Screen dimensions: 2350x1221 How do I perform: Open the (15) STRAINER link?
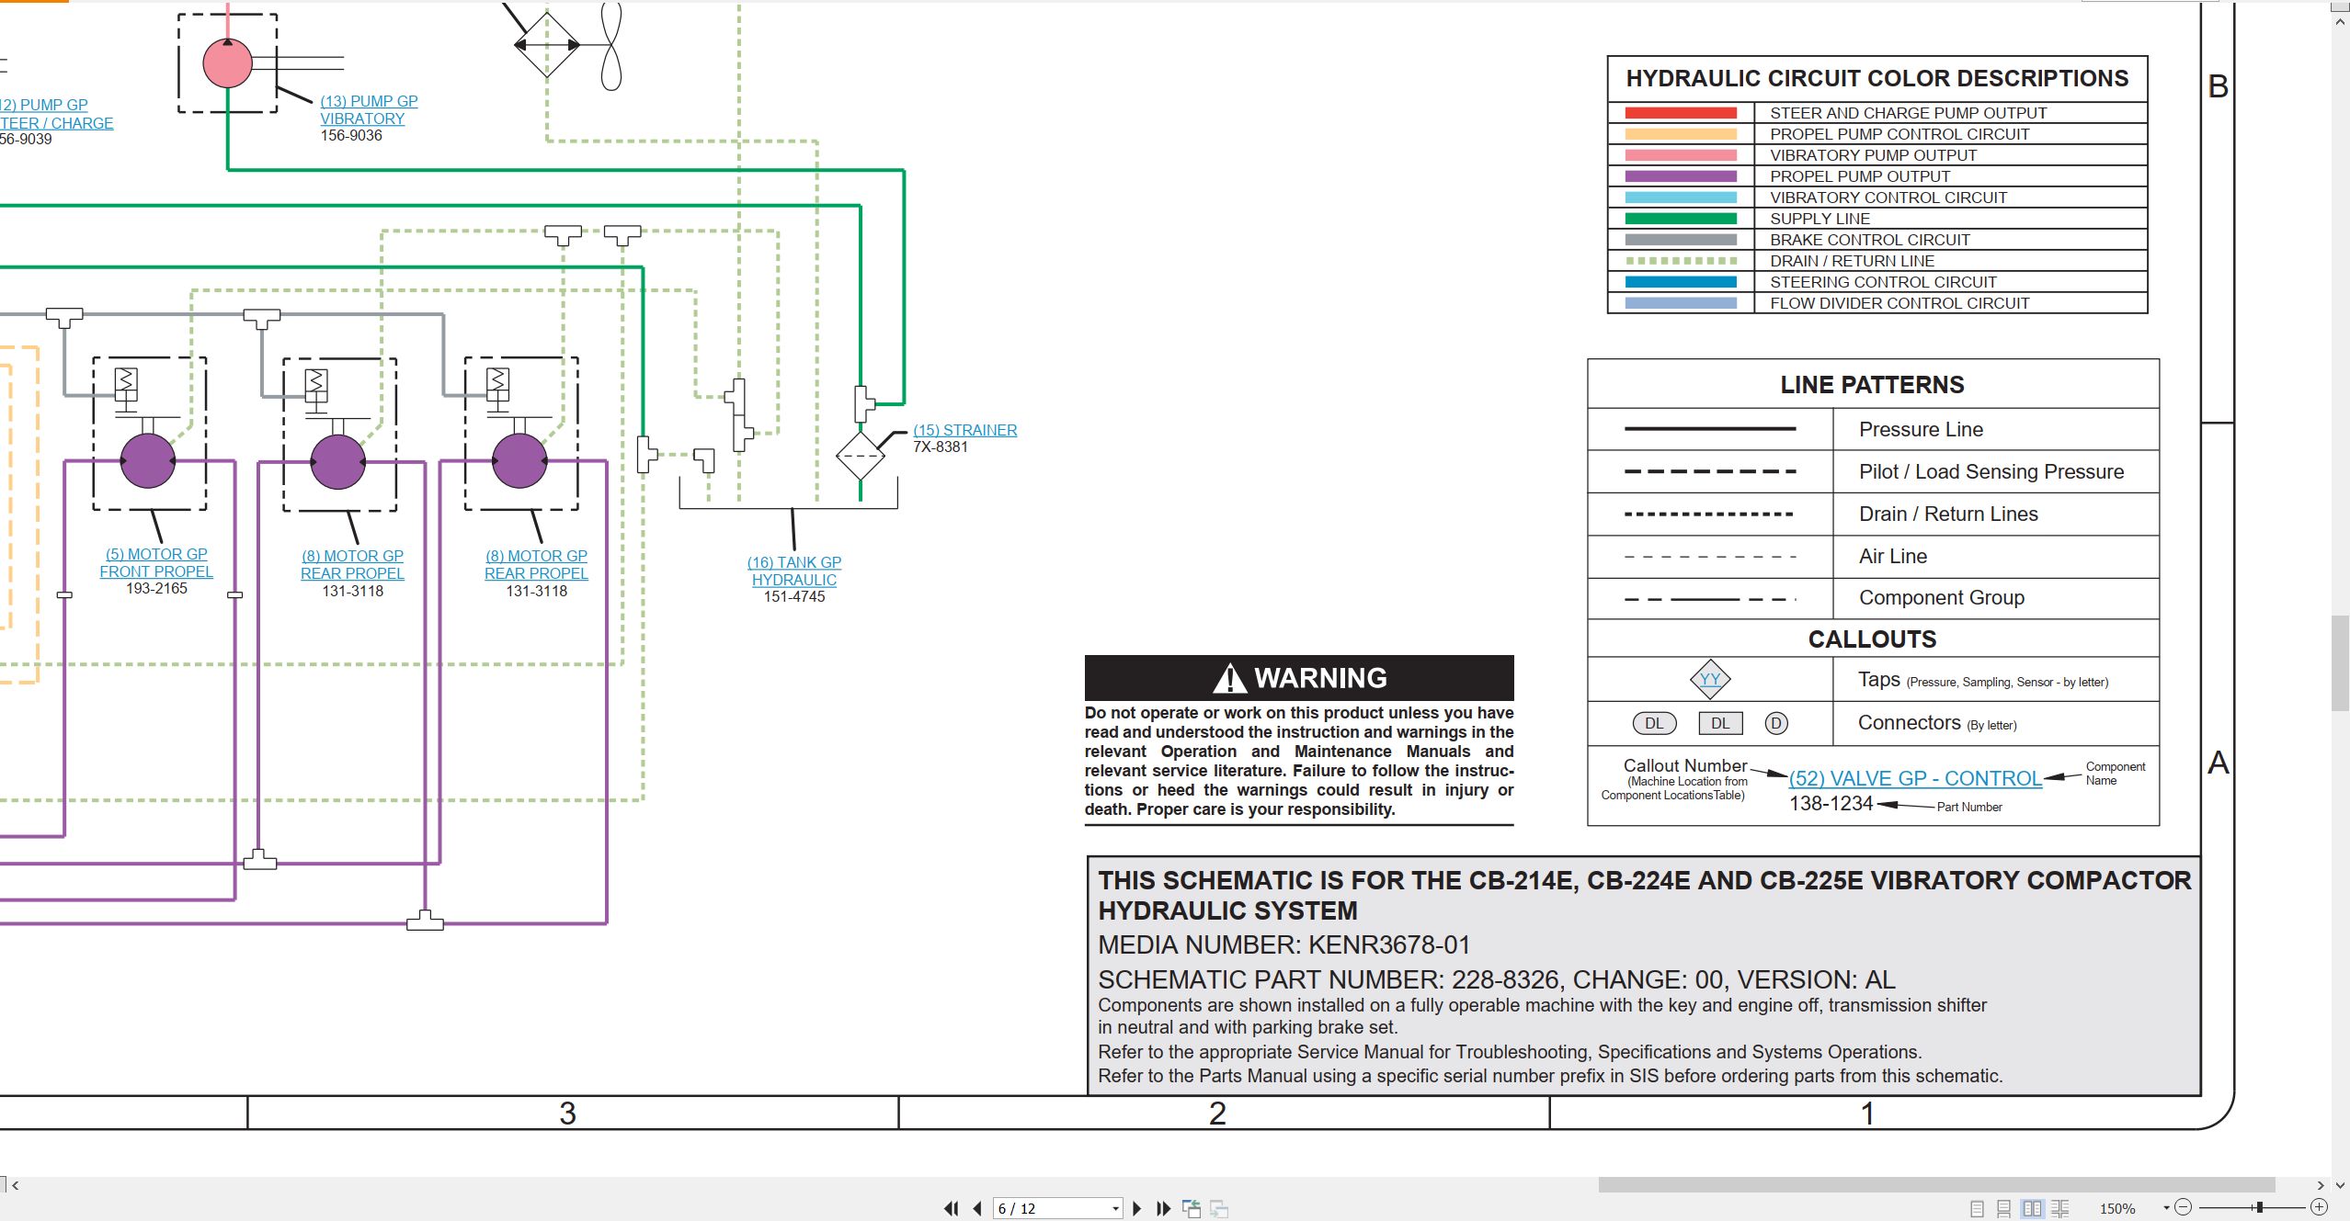tap(965, 430)
